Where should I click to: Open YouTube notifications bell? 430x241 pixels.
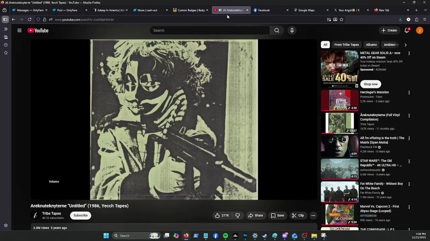[x=407, y=30]
